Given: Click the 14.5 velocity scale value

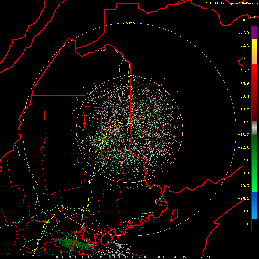Looking at the screenshot, I should [x=245, y=109].
